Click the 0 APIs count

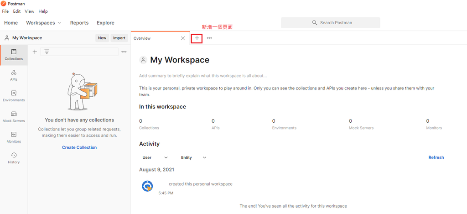coord(216,124)
